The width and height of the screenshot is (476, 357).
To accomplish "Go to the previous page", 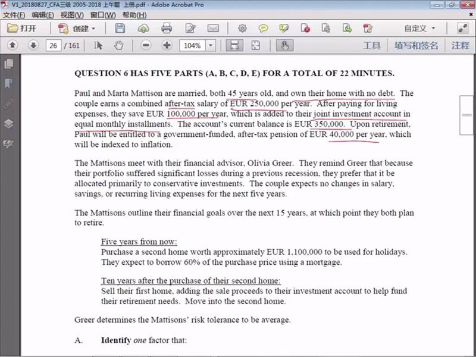I will [x=12, y=46].
